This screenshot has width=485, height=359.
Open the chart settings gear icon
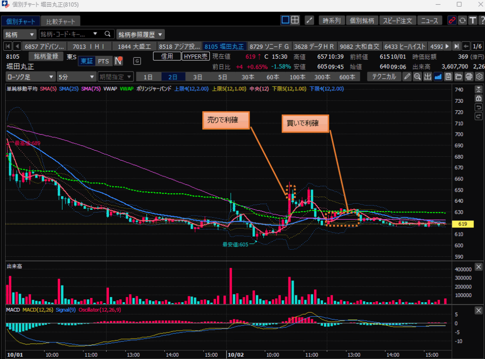(479, 77)
